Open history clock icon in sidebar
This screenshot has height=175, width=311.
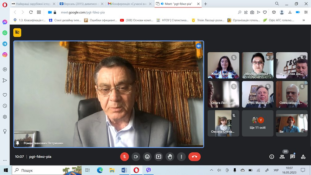(x=5, y=106)
